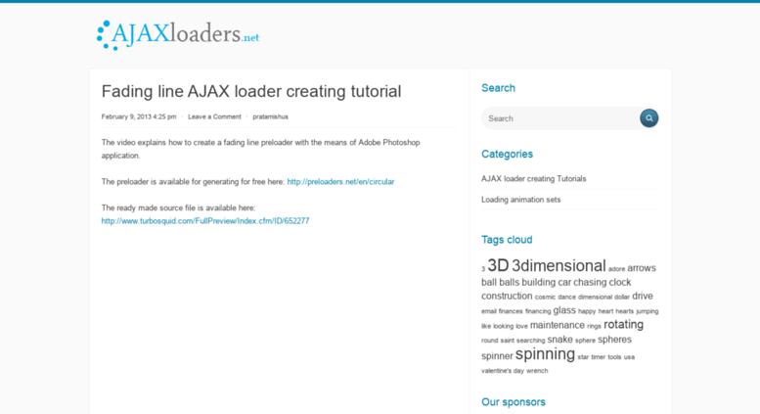The width and height of the screenshot is (760, 414).
Task: Select the '3dimensional' tag
Action: pos(559,265)
